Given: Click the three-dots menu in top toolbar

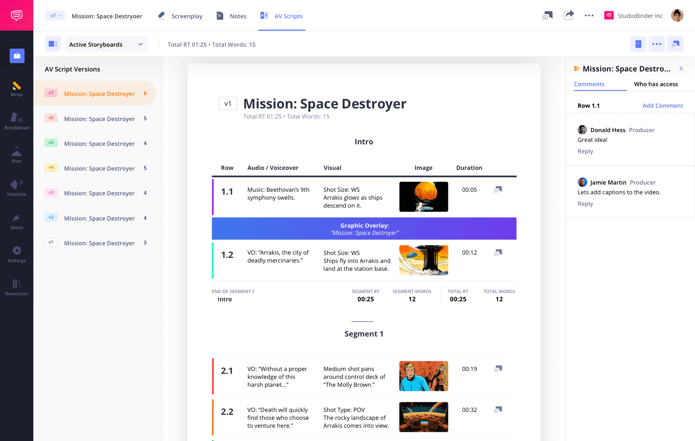Looking at the screenshot, I should 589,16.
